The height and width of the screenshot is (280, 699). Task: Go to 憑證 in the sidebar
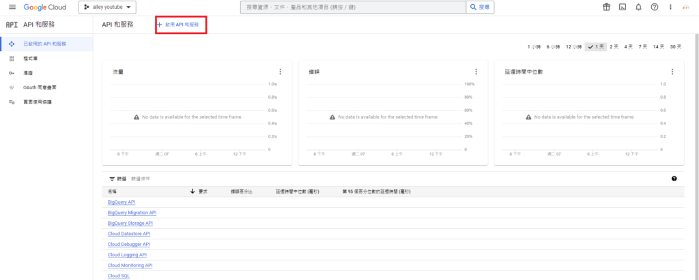click(28, 73)
